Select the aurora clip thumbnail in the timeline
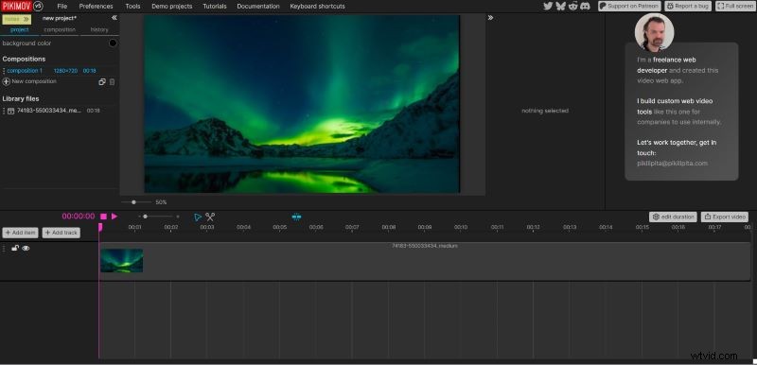757x365 pixels. 122,260
